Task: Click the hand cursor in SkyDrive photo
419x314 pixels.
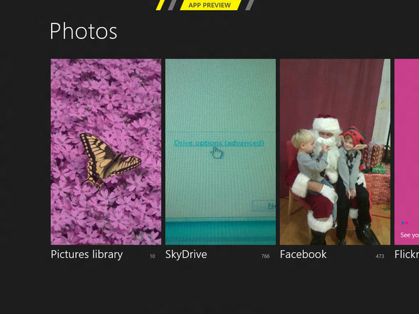Action: [217, 153]
